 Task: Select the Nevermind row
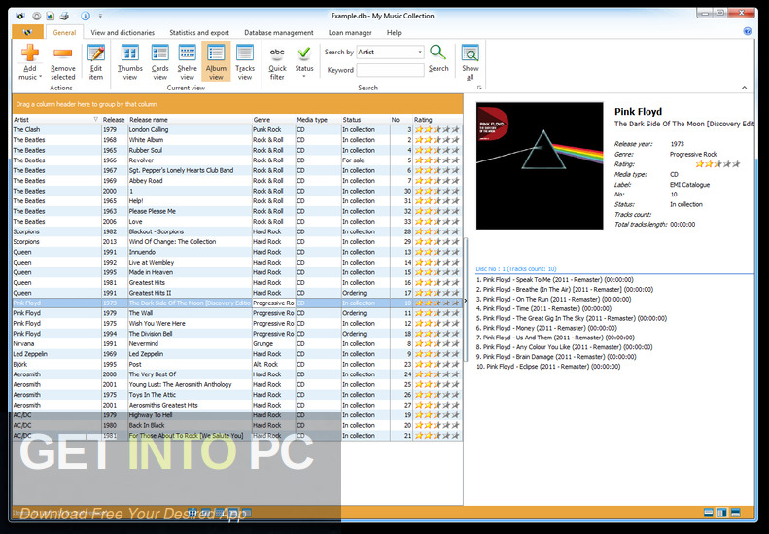pos(237,343)
